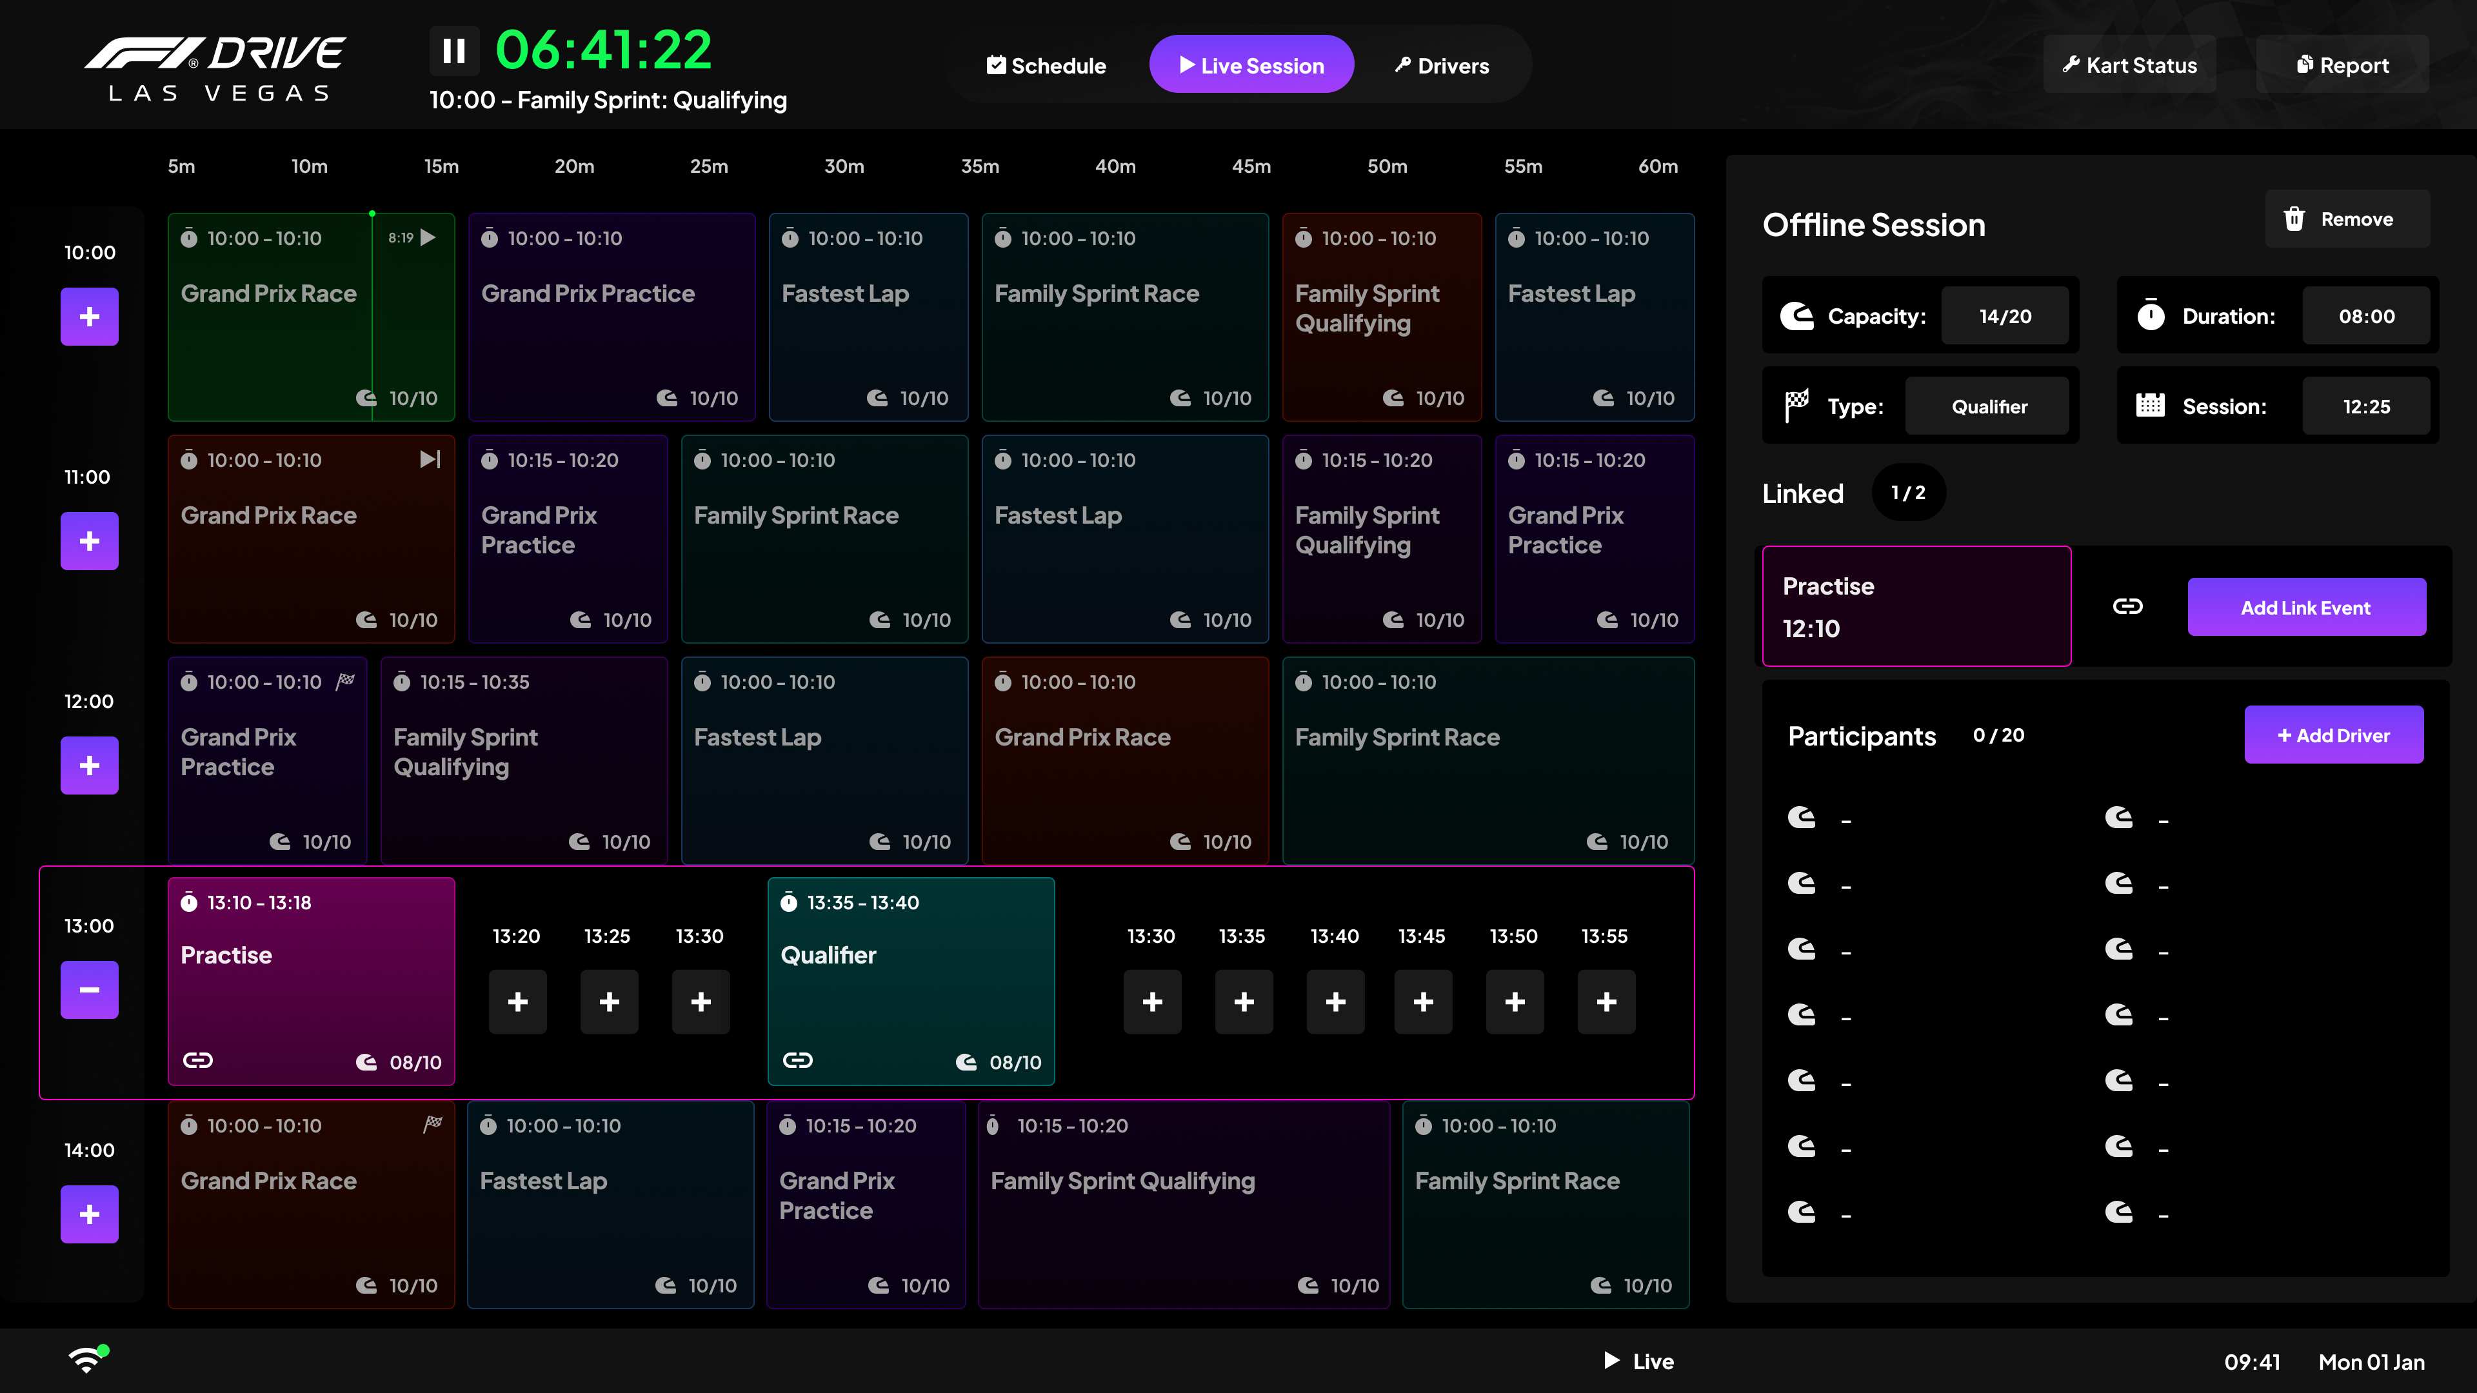Select the linked Practise 12:10 card
This screenshot has width=2477, height=1393.
click(x=1916, y=607)
